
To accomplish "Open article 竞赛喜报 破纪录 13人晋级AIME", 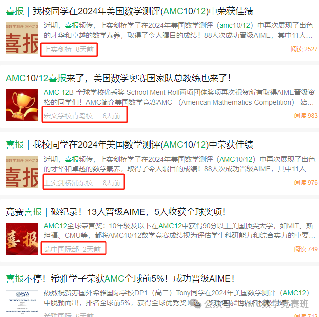I will (116, 212).
